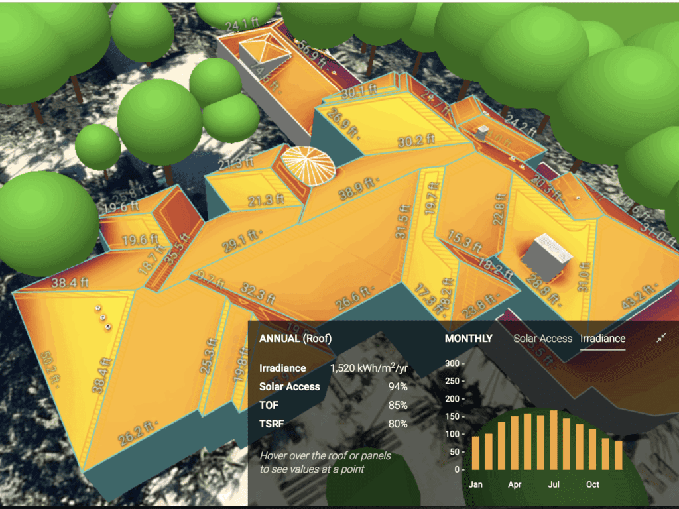Viewport: 679px width, 509px height.
Task: Select the Irradiance monthly tab
Action: click(x=602, y=338)
